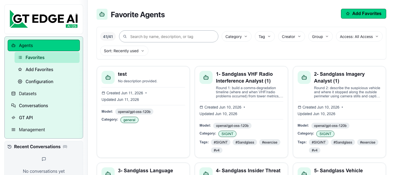The width and height of the screenshot is (395, 175).
Task: Click #Sandglass tag on Imagery Analyst card
Action: point(343,142)
